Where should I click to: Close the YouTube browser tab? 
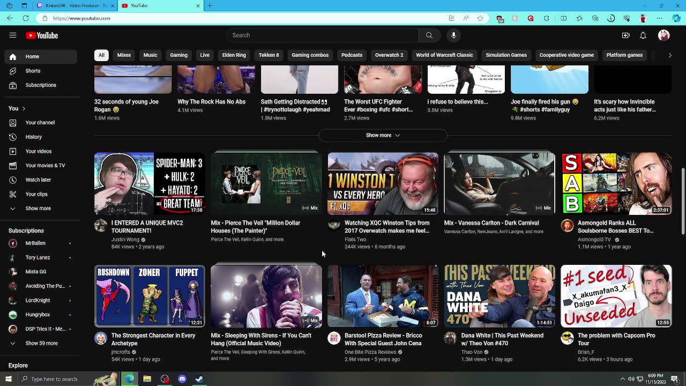click(x=198, y=6)
